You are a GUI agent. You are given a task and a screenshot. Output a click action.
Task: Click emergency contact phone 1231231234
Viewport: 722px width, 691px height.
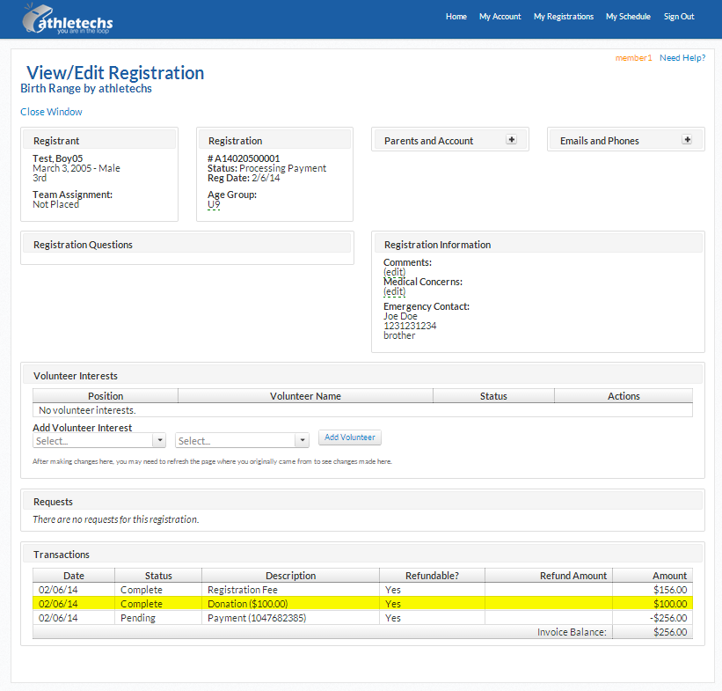[410, 326]
